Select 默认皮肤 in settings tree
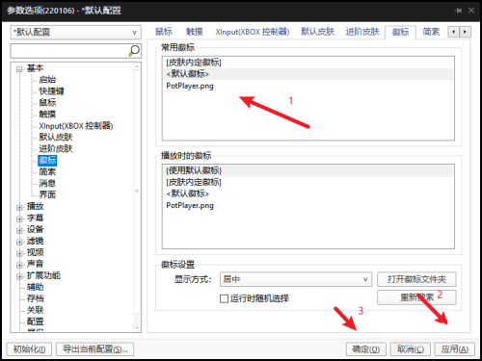This screenshot has width=482, height=361. (x=56, y=138)
